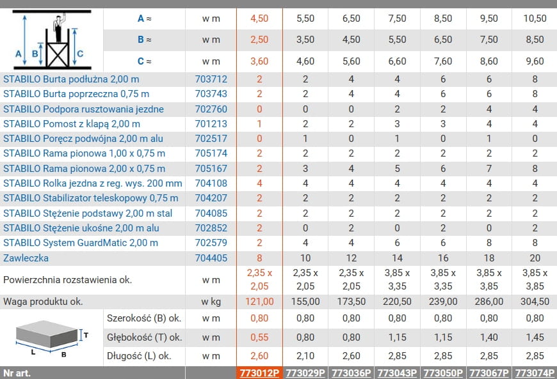557x379 pixels.
Task: Open the Zawleczka product row label
Action: (x=26, y=258)
